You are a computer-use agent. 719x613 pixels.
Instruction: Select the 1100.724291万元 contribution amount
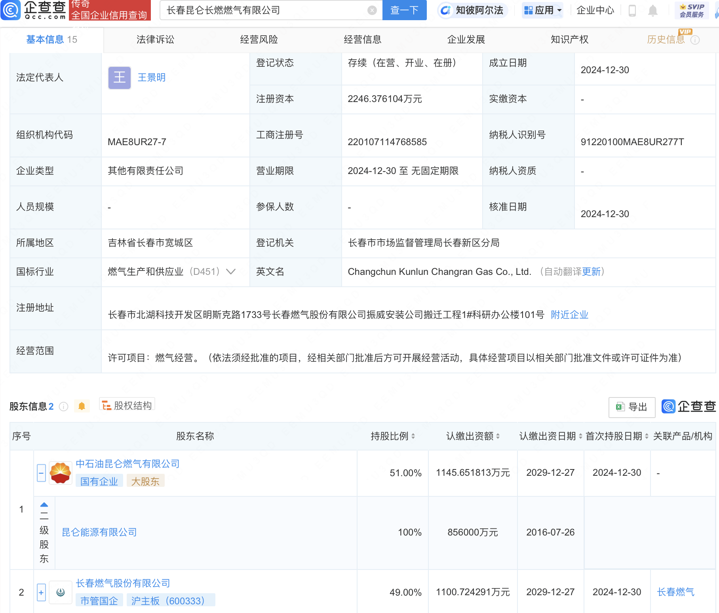tap(473, 592)
